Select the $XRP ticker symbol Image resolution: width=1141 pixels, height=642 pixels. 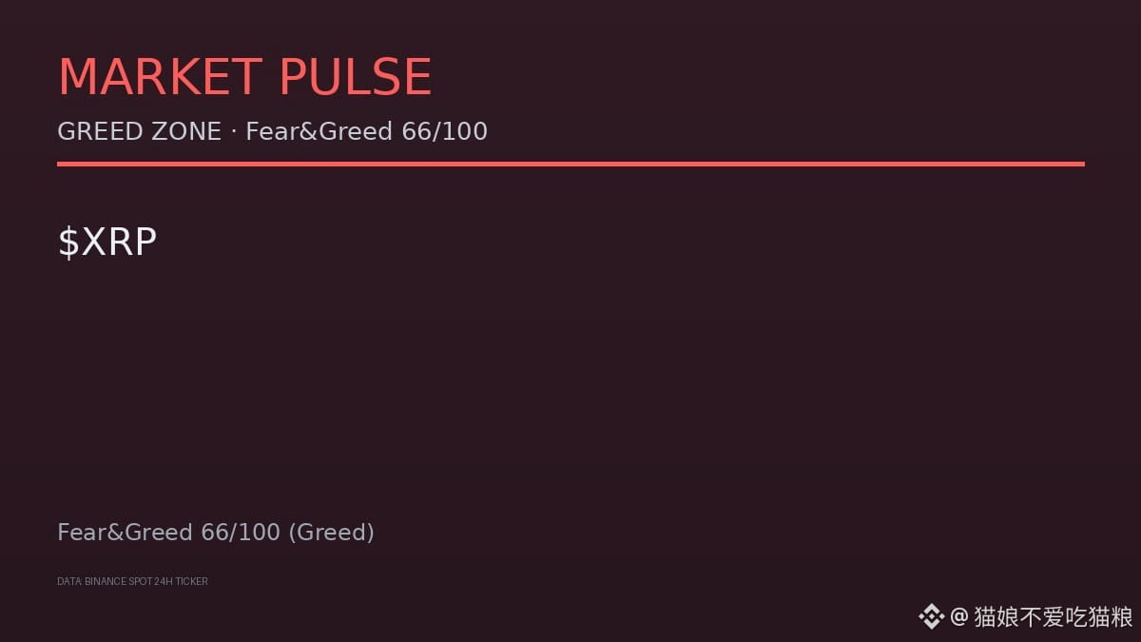pos(107,242)
